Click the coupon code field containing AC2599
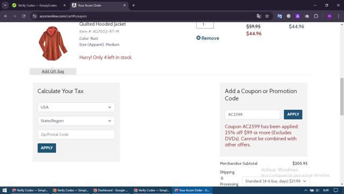This screenshot has width=344, height=194. pyautogui.click(x=252, y=114)
